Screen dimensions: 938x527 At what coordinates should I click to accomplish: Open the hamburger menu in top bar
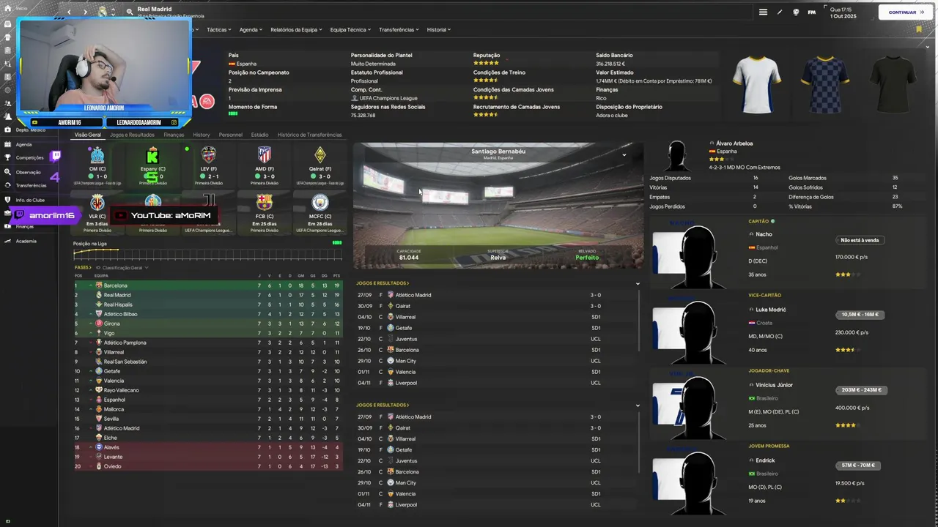click(x=763, y=12)
